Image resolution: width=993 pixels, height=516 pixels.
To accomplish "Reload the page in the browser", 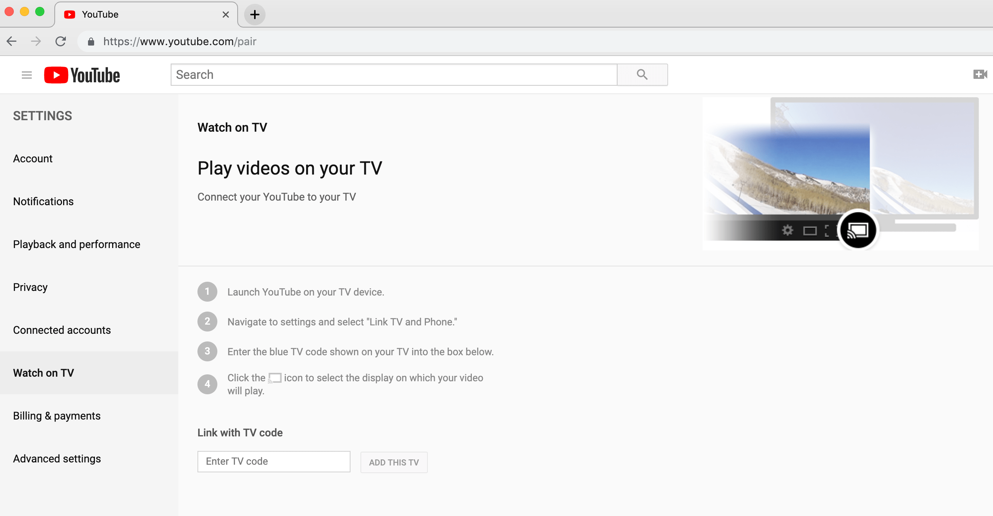I will [x=60, y=41].
